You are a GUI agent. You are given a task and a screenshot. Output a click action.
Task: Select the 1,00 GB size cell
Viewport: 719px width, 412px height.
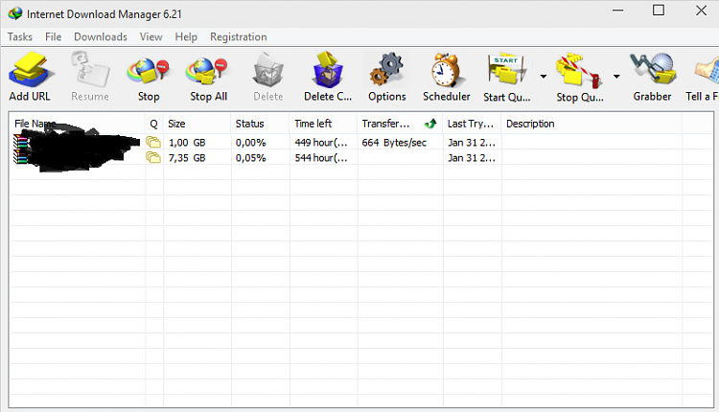coord(187,143)
